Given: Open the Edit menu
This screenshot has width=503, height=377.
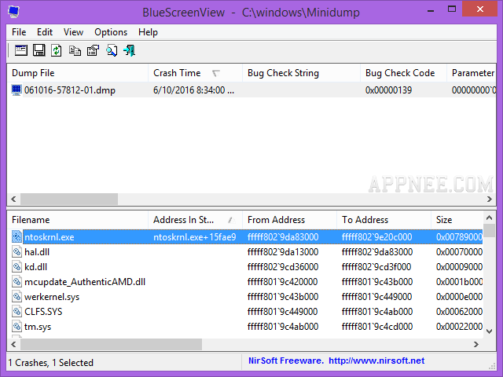Looking at the screenshot, I should [x=45, y=32].
